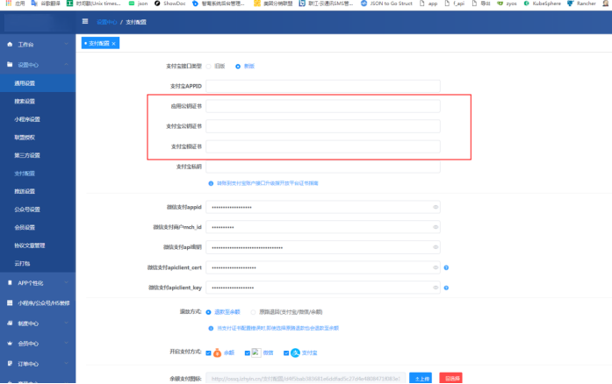Expand the 会员中心 sidebar chevron

pos(67,344)
